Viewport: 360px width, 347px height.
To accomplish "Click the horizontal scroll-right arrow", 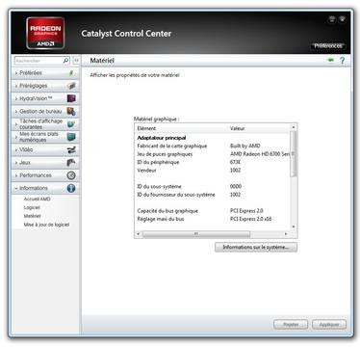I will click(x=286, y=234).
